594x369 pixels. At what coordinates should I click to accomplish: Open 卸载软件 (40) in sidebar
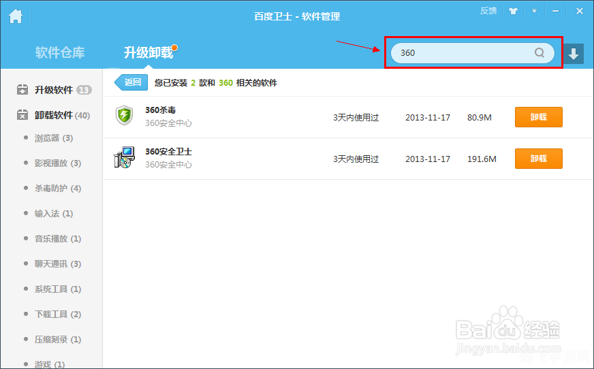tap(62, 116)
